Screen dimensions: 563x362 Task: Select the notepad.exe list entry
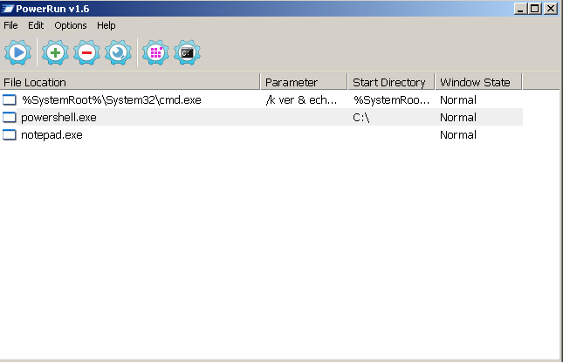click(x=51, y=135)
